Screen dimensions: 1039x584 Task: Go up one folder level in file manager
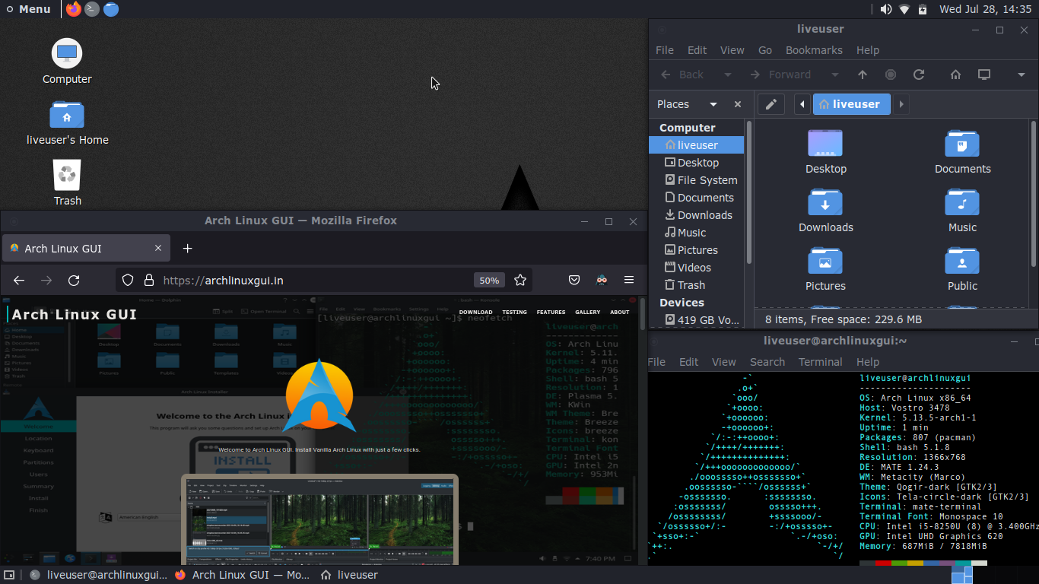[x=862, y=75]
